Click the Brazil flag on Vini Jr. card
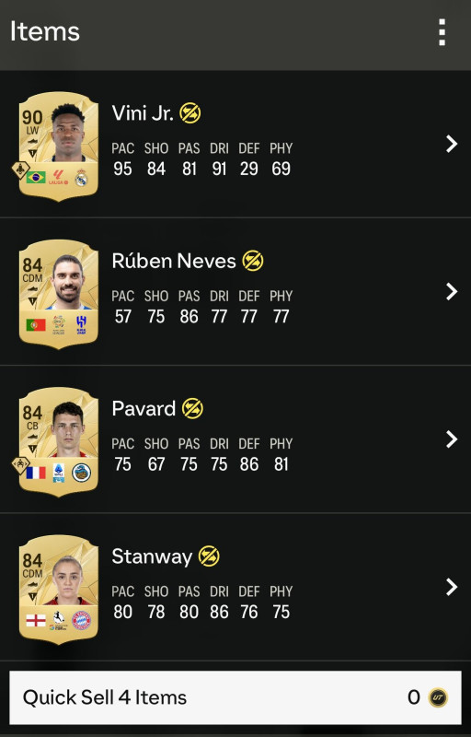 [36, 178]
